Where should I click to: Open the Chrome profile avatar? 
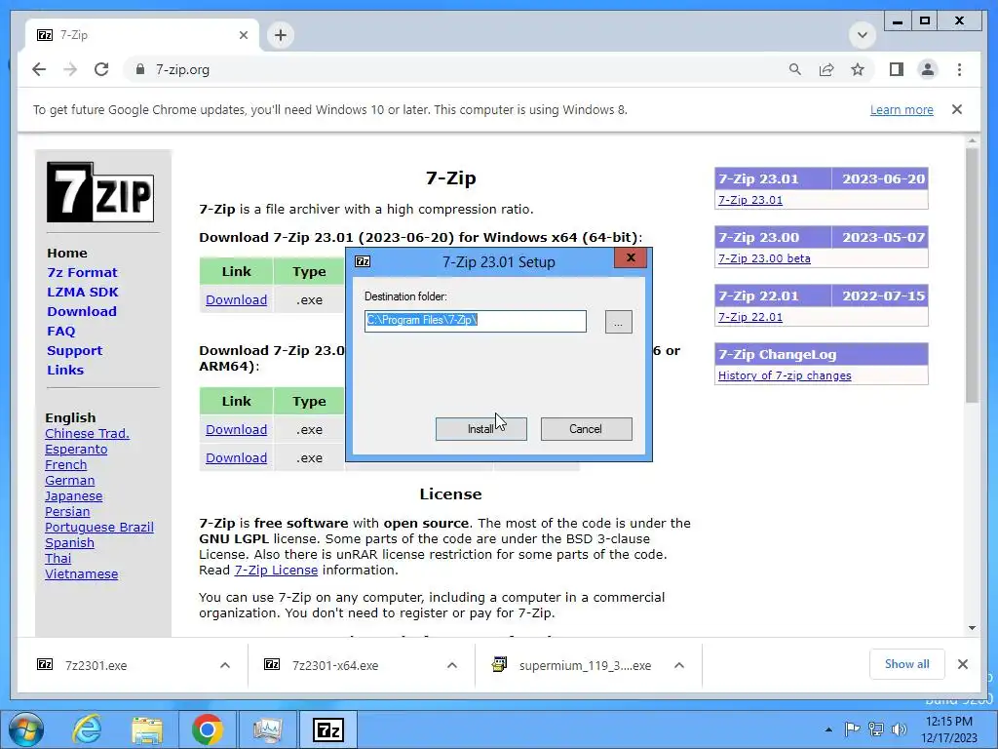[x=928, y=69]
